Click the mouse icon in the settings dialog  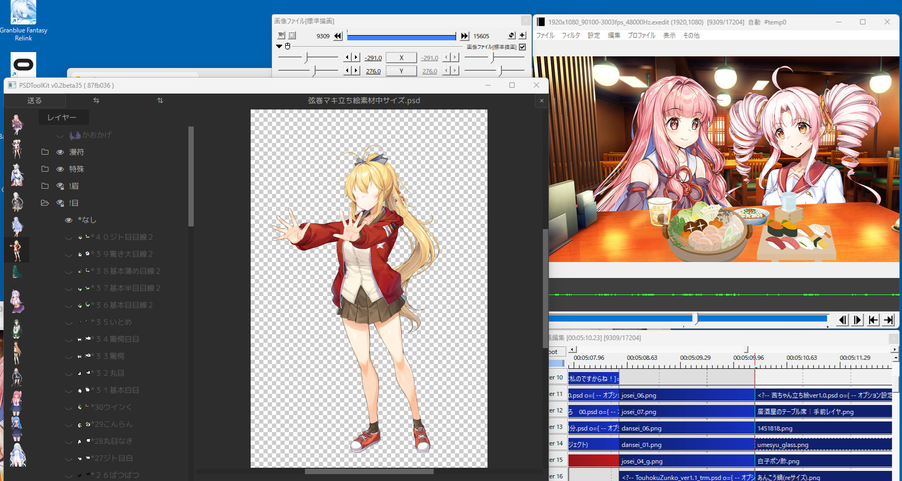(x=287, y=46)
